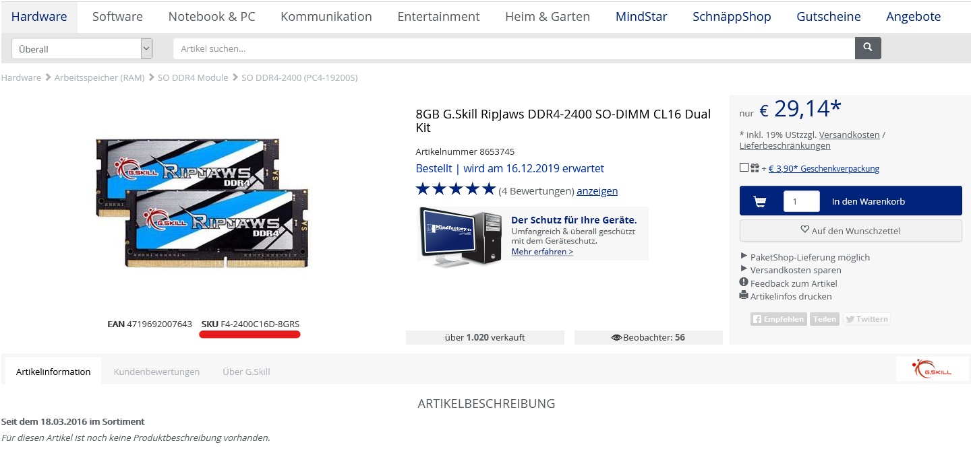Expand the Versandkosten sparen item
Viewport: 971px width, 455px height.
[790, 270]
